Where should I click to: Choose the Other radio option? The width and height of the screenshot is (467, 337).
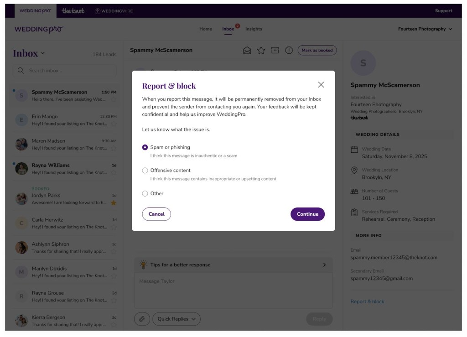(x=145, y=193)
